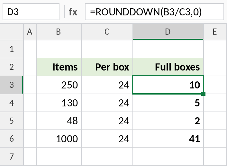Select Full boxes cell showing 2
Image resolution: width=227 pixels, height=166 pixels.
168,121
